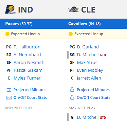Select Aaron Nesmith in Pacers lineup

click(x=29, y=63)
